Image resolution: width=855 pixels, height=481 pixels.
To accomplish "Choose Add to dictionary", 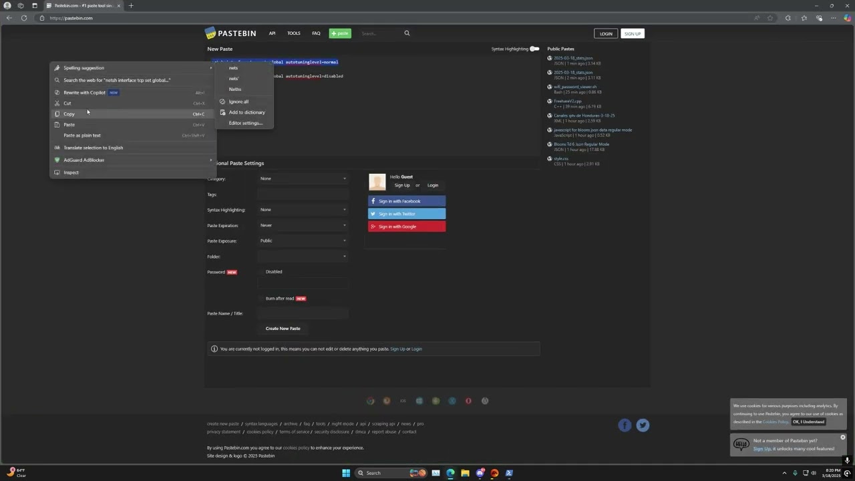I will (x=244, y=112).
